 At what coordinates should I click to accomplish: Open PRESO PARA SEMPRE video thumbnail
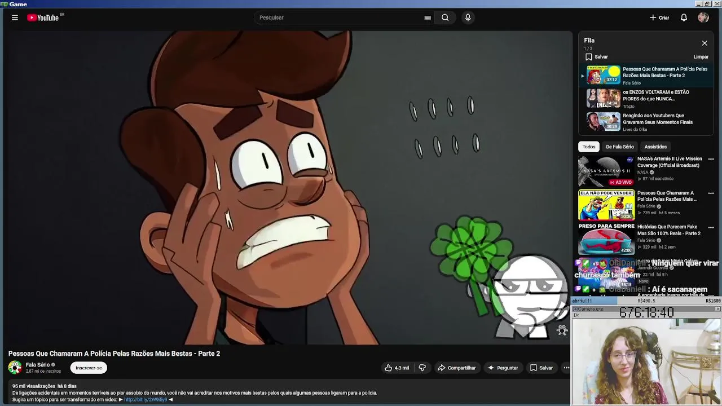point(606,239)
